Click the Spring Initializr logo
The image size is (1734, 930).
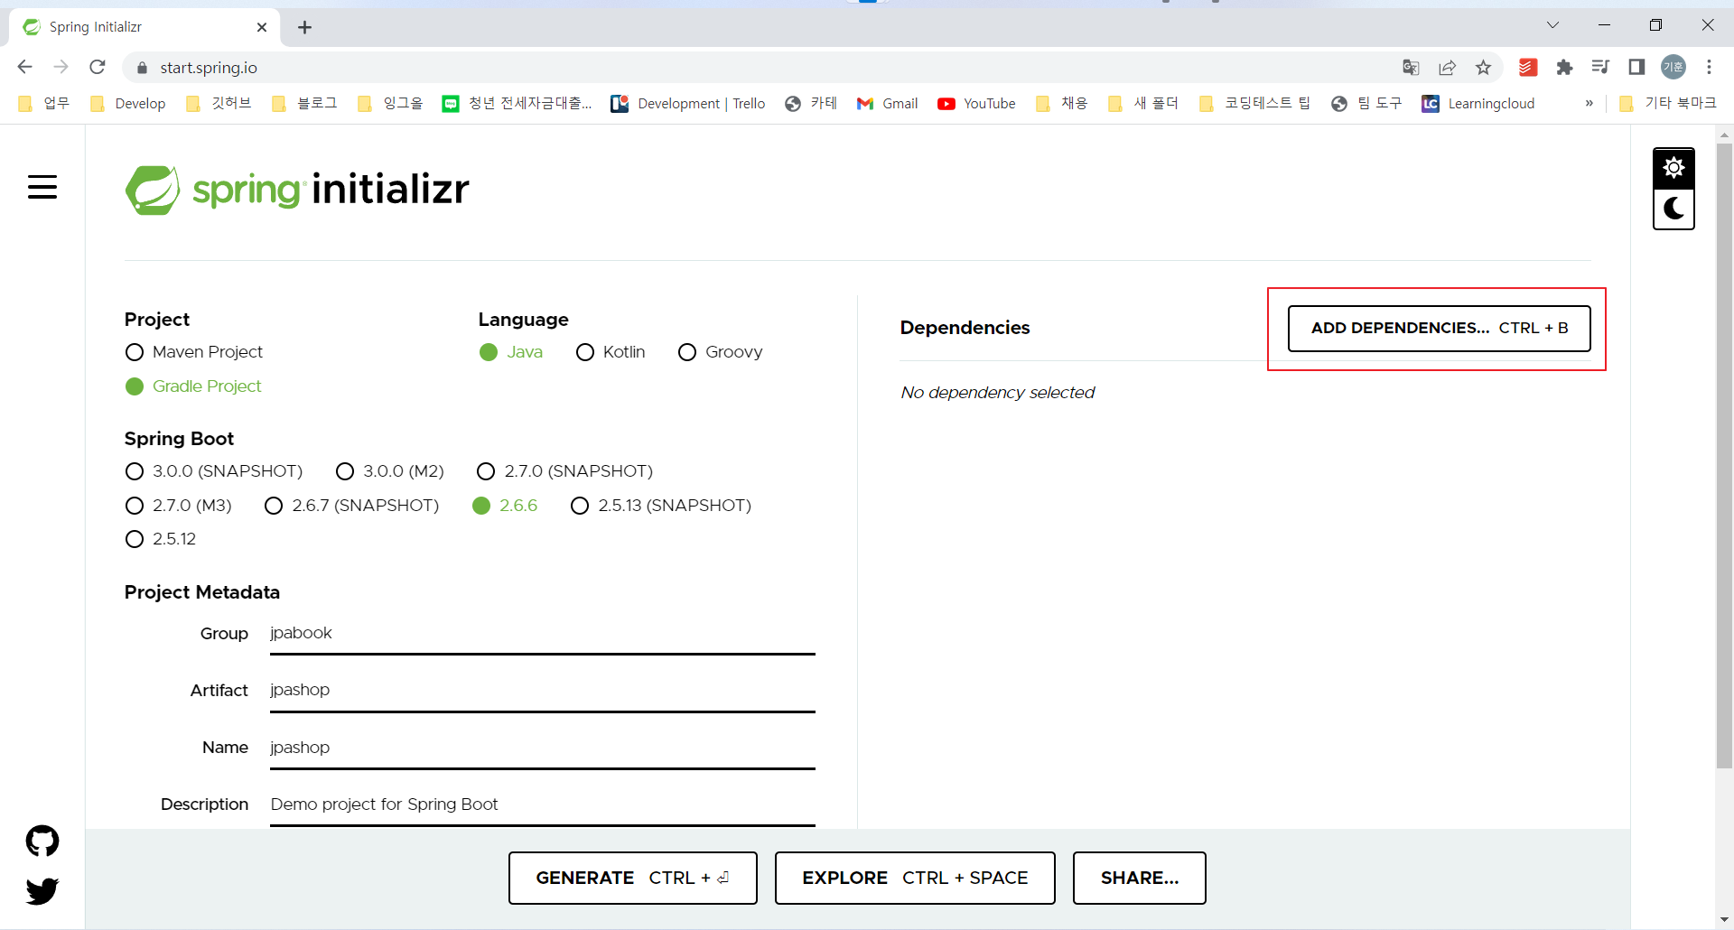(297, 190)
